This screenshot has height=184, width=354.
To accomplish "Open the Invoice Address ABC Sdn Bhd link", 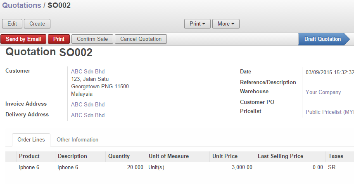I will 88,104.
